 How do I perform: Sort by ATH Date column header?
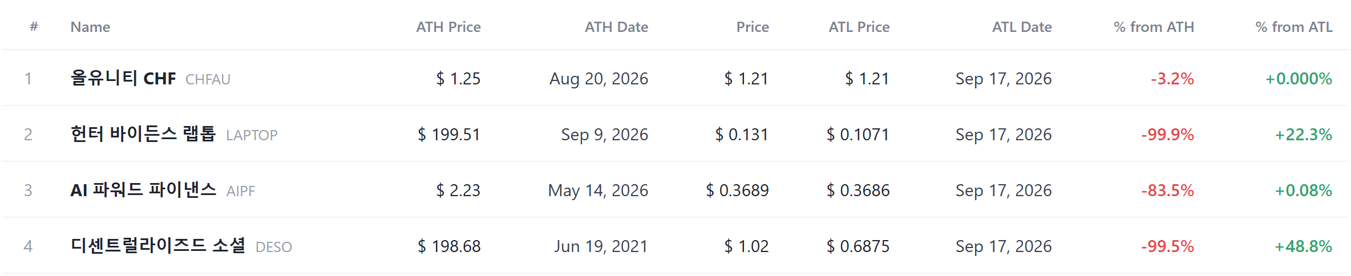(616, 27)
